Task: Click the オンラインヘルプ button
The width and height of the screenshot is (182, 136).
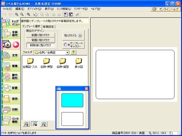Action: pos(166,9)
